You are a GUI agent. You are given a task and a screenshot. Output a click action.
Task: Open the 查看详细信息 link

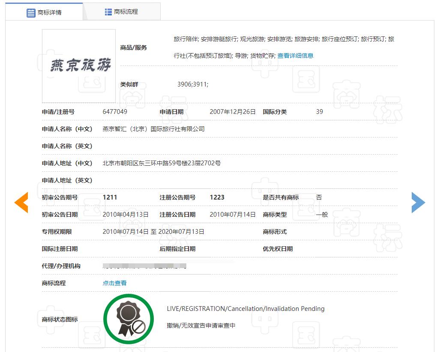pyautogui.click(x=296, y=56)
